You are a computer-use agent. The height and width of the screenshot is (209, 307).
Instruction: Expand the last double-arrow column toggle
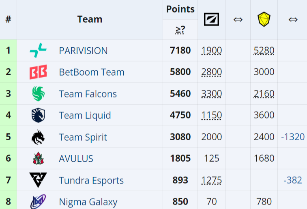point(293,19)
